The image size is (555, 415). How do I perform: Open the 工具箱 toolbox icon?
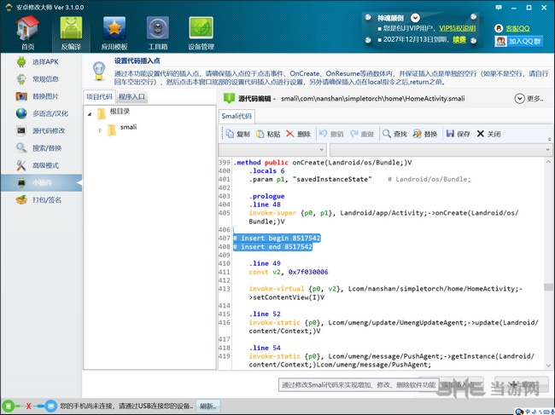tap(157, 33)
